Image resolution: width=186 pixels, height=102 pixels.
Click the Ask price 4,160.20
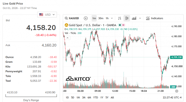(49, 45)
